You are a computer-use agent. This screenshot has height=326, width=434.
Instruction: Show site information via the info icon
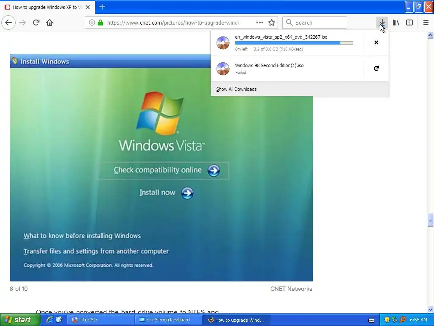pos(92,22)
